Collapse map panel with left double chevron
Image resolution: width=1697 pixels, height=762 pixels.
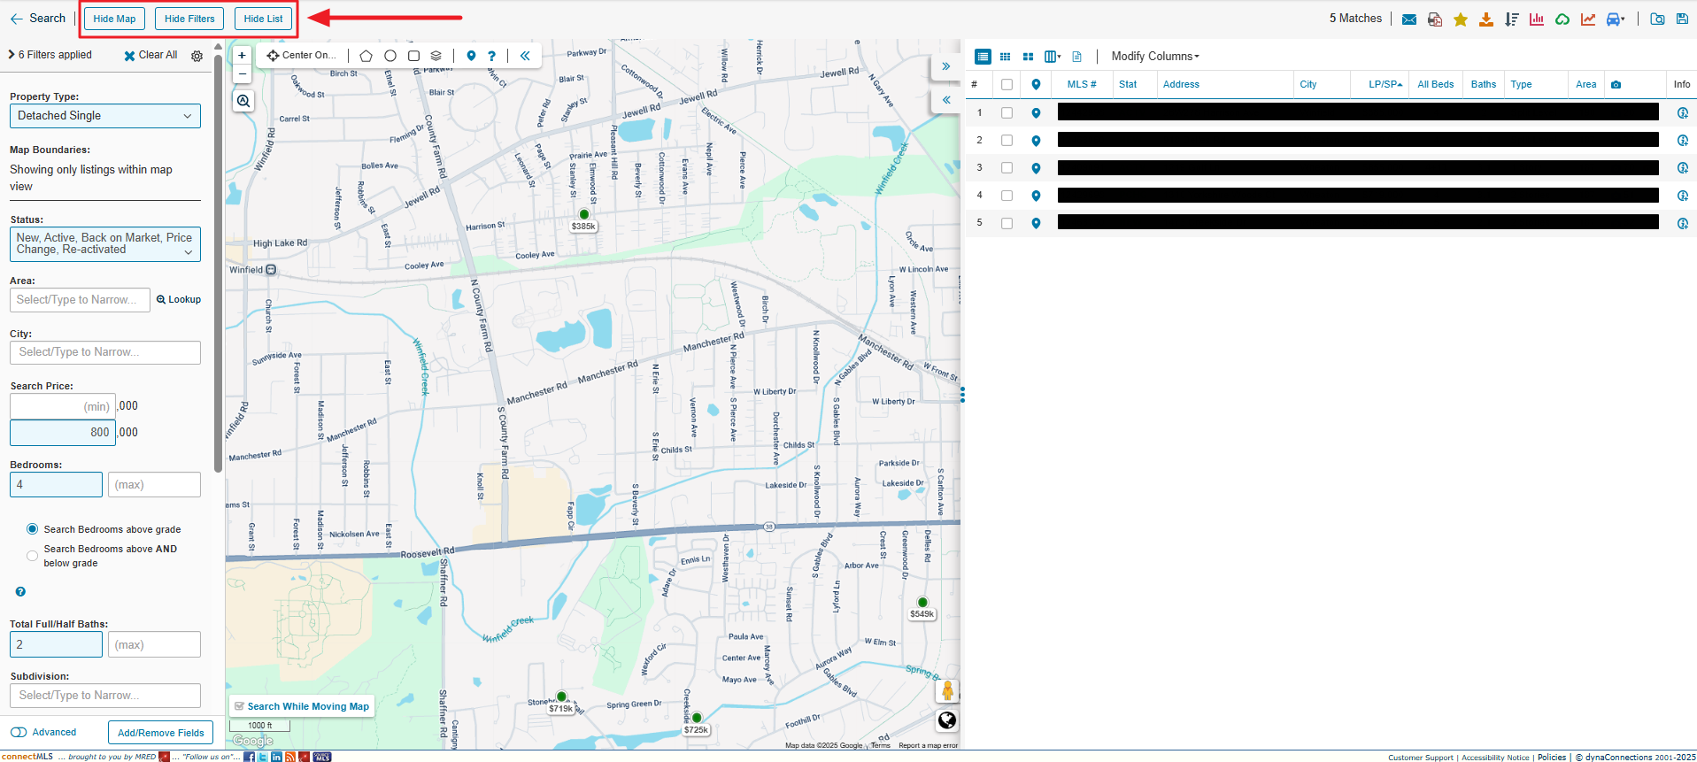point(945,100)
